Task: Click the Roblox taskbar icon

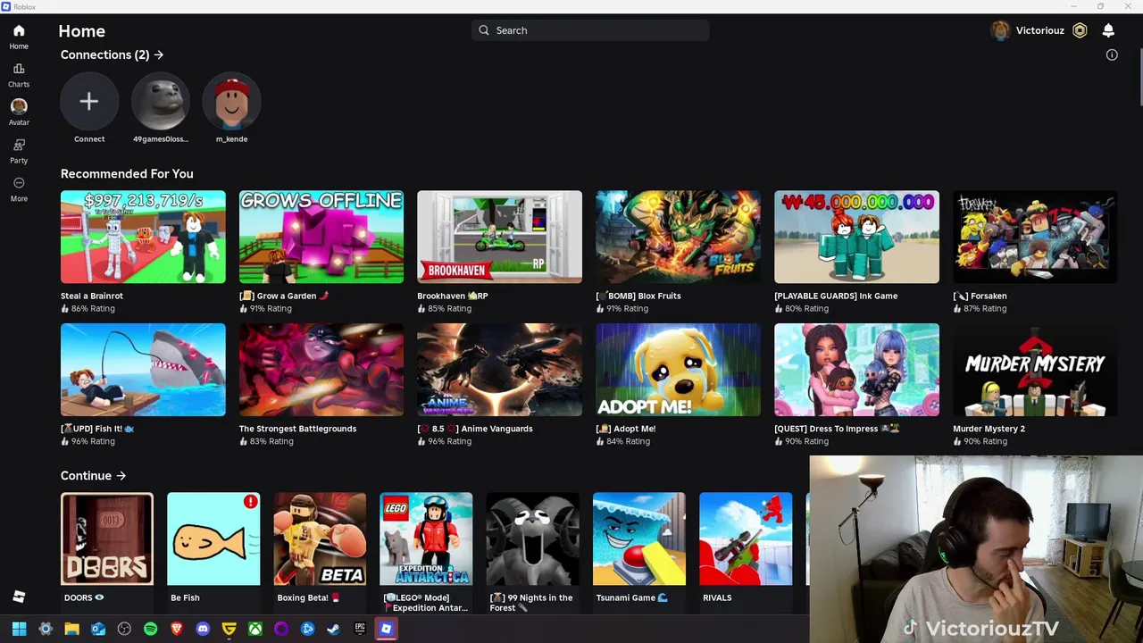Action: pos(386,629)
